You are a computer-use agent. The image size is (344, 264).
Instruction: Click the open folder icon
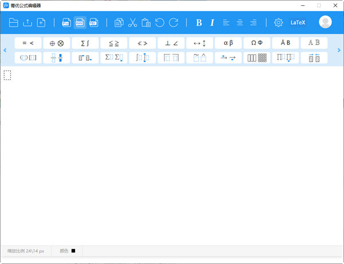pos(13,23)
